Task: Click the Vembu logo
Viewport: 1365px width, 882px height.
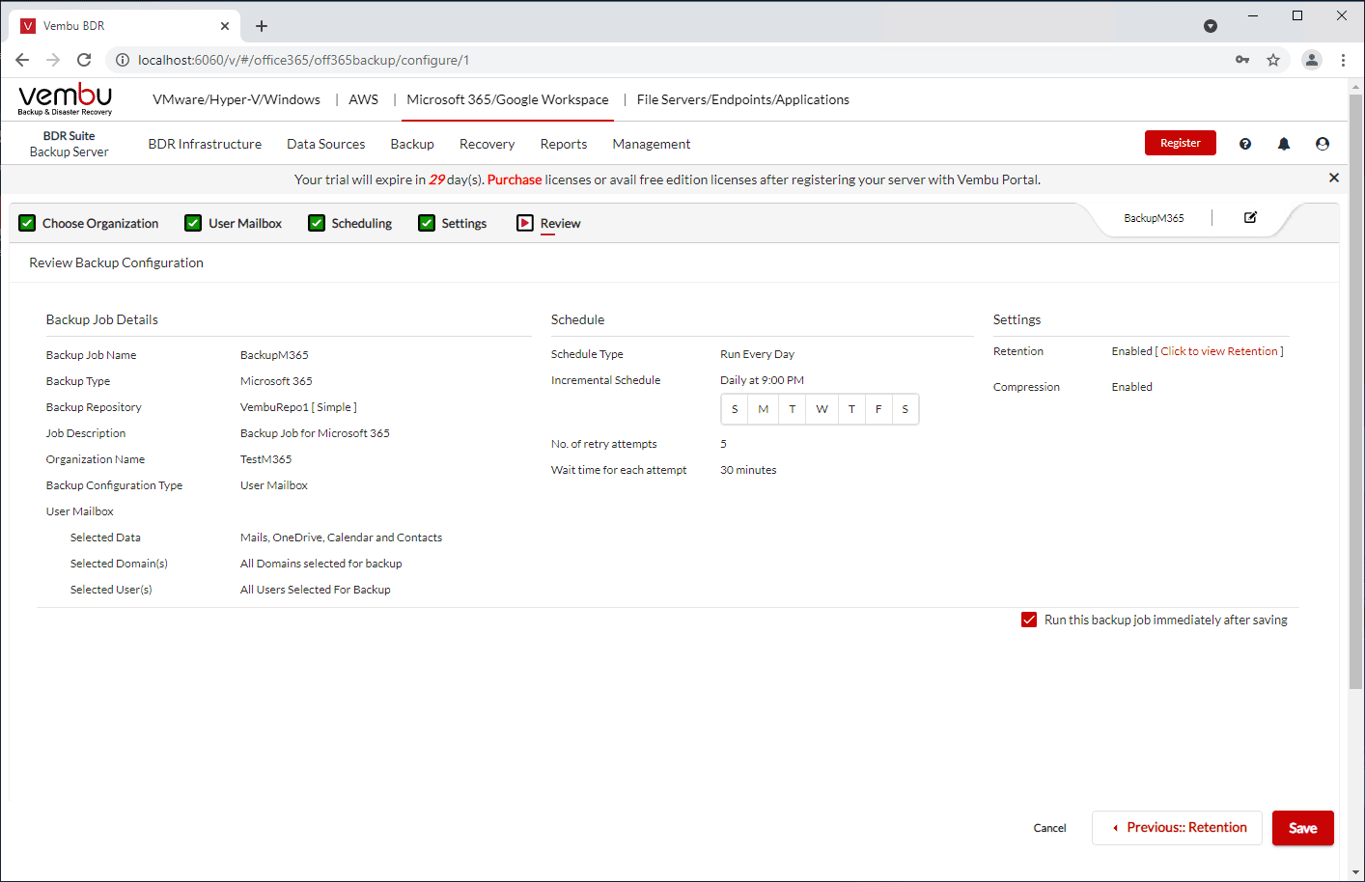Action: tap(65, 98)
